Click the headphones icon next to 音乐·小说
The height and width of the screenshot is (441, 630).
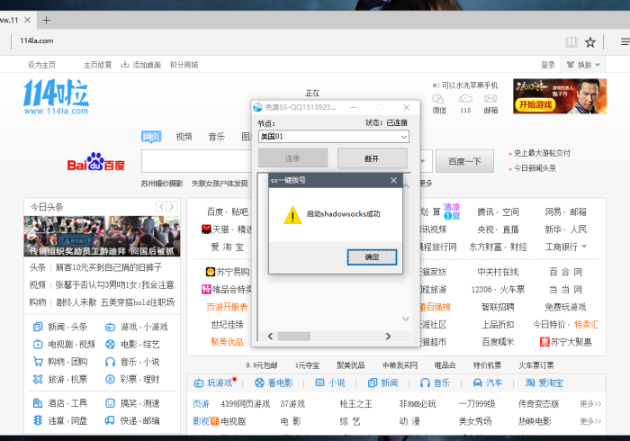pos(110,362)
